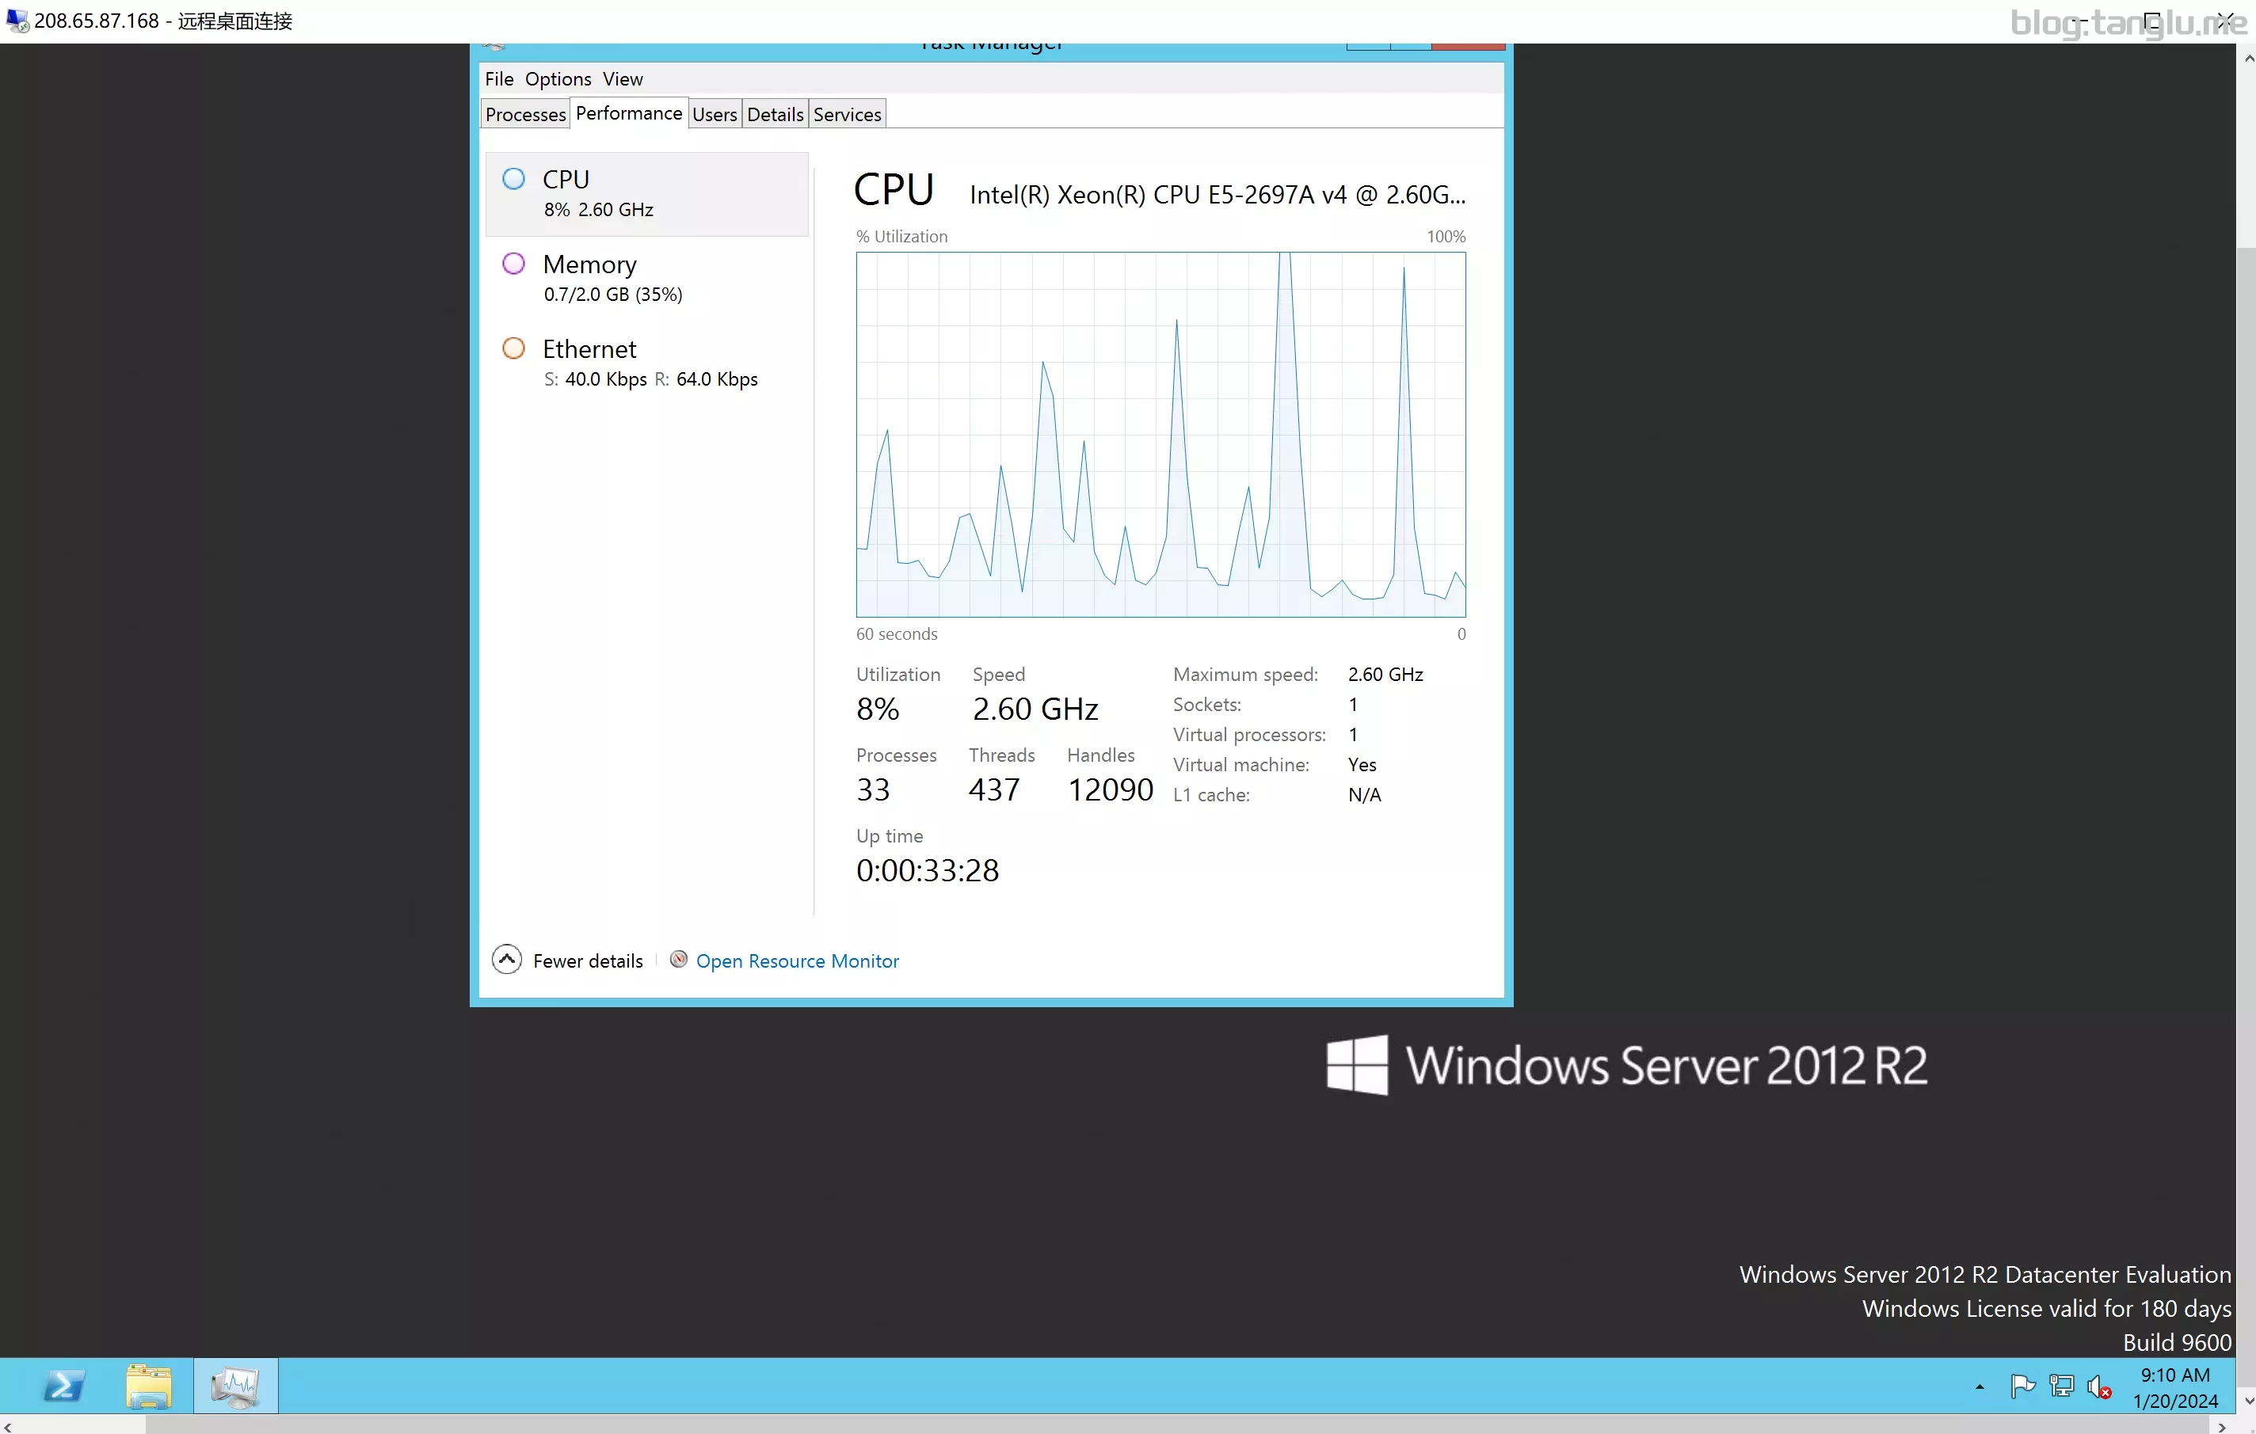Viewport: 2256px width, 1434px height.
Task: Open the Options menu
Action: tap(558, 78)
